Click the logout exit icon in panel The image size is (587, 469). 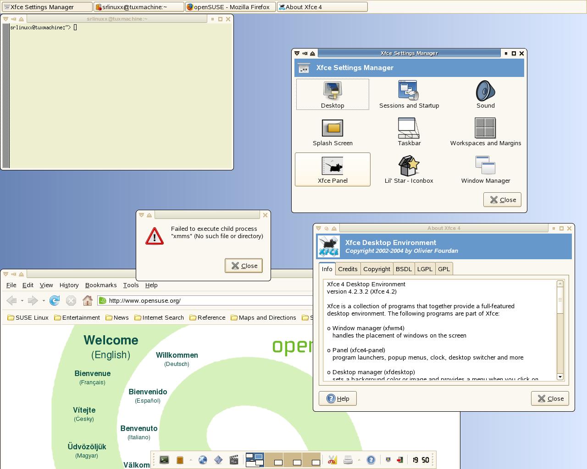[x=400, y=460]
